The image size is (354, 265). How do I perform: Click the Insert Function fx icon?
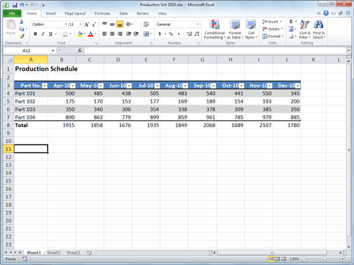click(x=79, y=50)
